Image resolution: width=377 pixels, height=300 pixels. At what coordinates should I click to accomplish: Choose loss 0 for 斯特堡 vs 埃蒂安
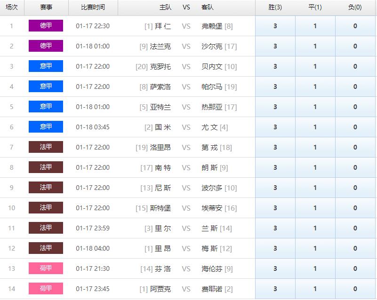coord(355,208)
